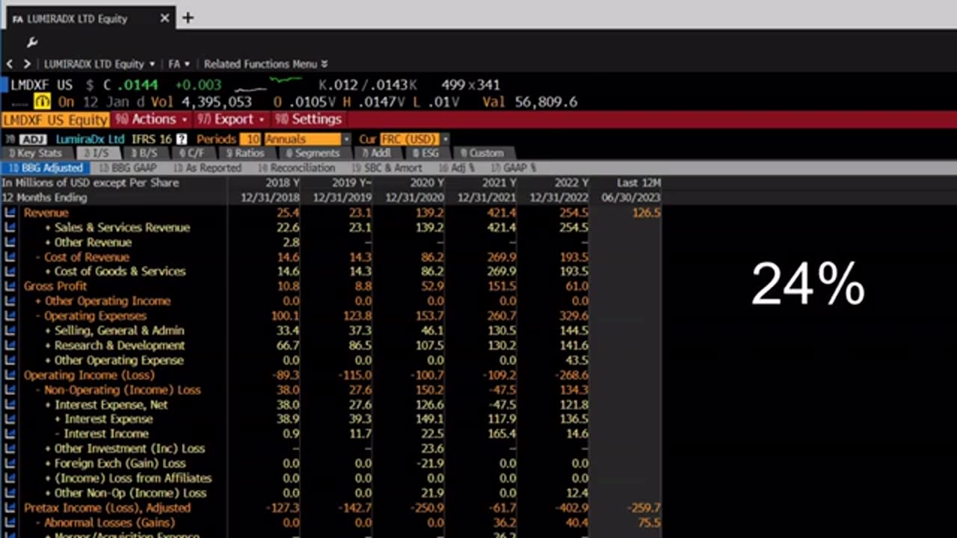Viewport: 957px width, 538px height.
Task: Collapse the Cost of Revenue row
Action: (38, 257)
